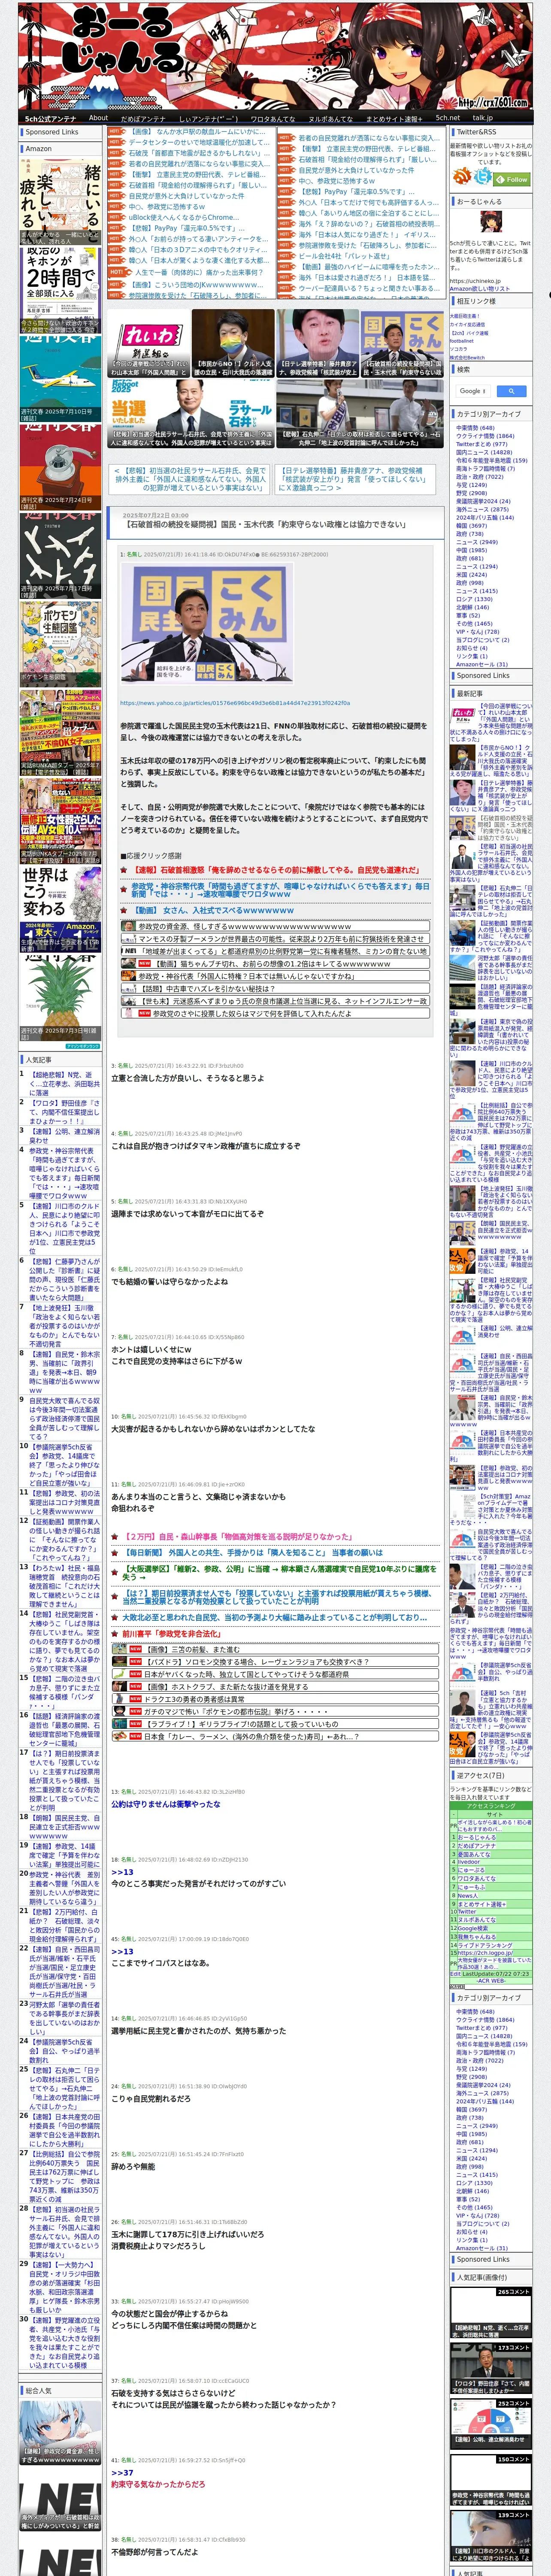
Task: Open the 【２万円】自民・森山幹事長 link
Action: pyautogui.click(x=238, y=1536)
